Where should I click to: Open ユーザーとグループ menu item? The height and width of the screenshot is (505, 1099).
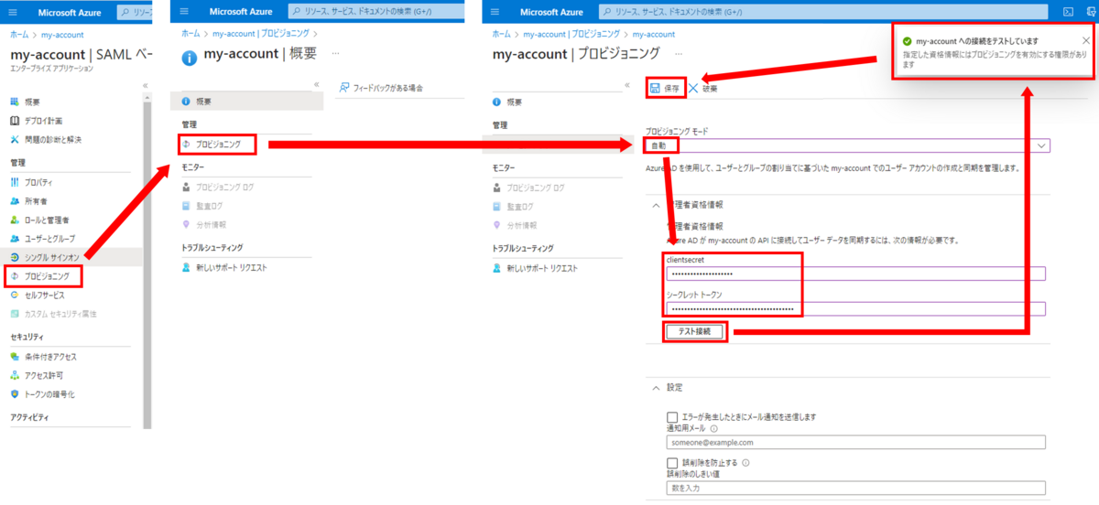(43, 238)
